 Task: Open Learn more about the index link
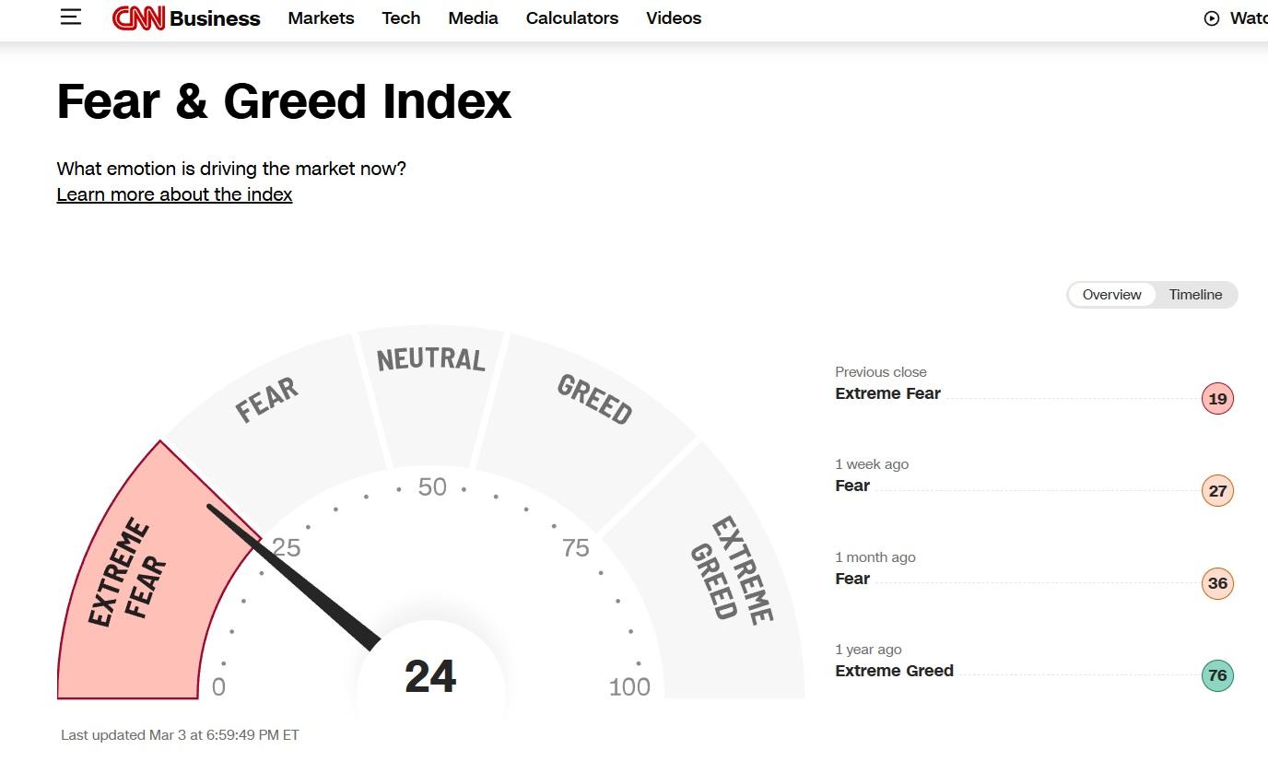[174, 194]
